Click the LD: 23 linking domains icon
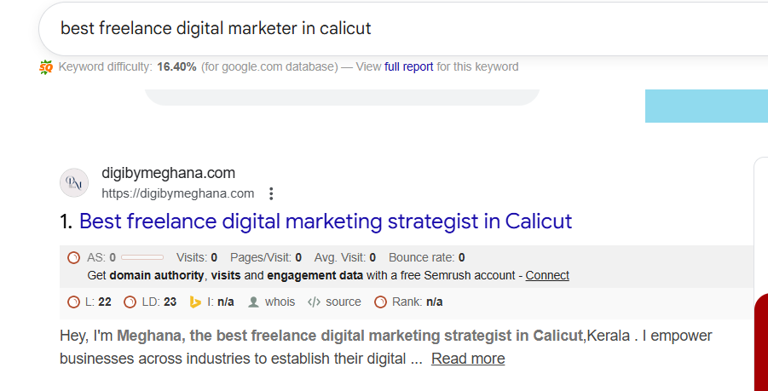Image resolution: width=768 pixels, height=391 pixels. point(130,302)
